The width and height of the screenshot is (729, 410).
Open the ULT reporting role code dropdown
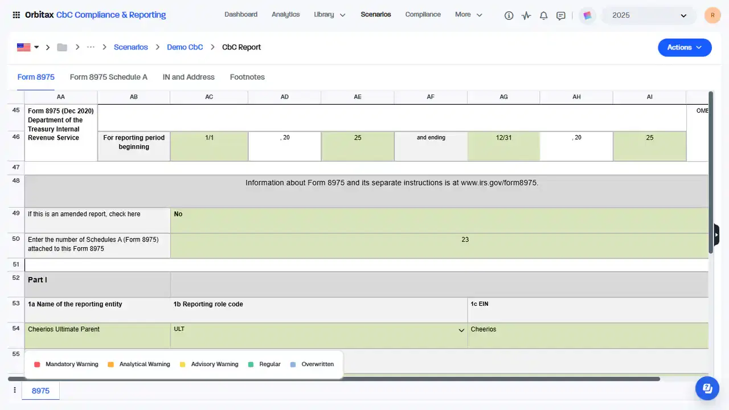tap(461, 330)
